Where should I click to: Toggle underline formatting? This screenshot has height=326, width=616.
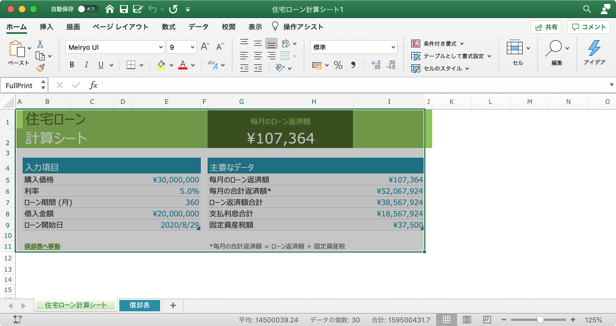pyautogui.click(x=101, y=65)
